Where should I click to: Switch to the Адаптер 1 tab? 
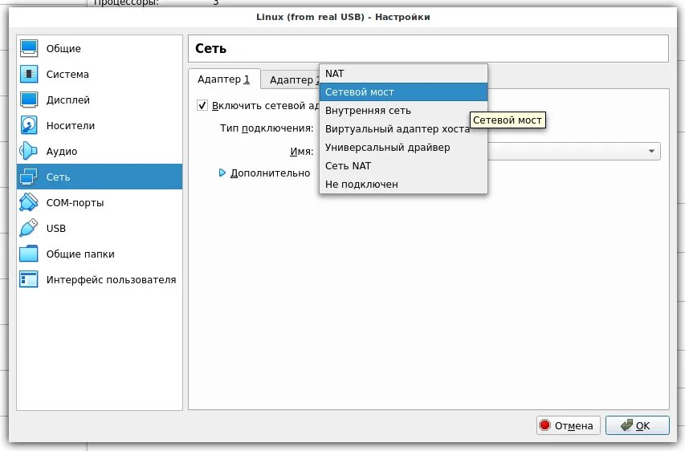pyautogui.click(x=224, y=79)
